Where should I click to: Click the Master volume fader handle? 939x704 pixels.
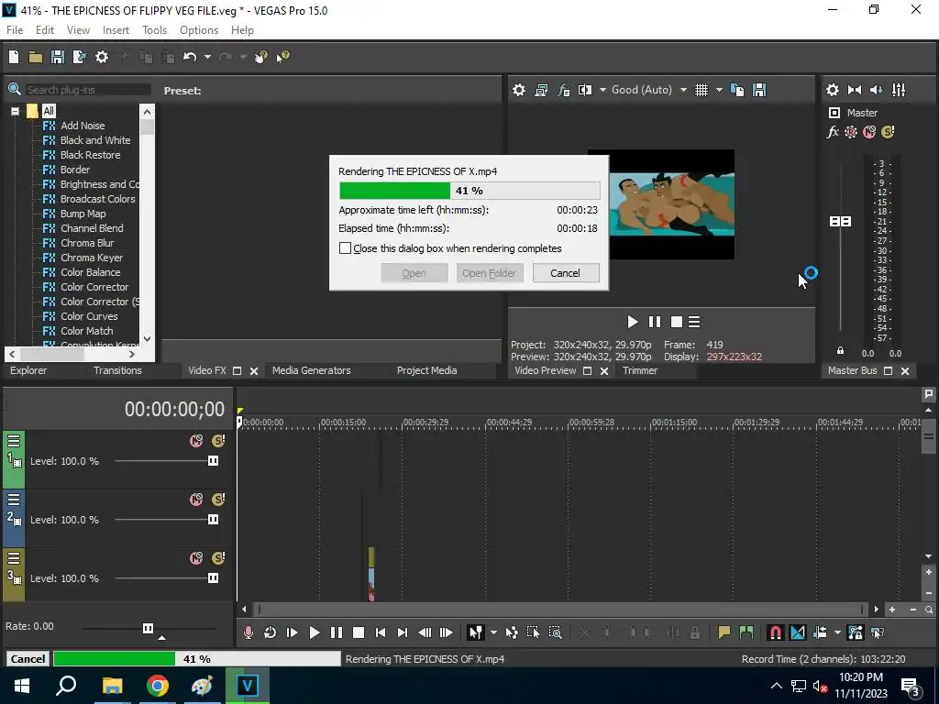(x=840, y=222)
